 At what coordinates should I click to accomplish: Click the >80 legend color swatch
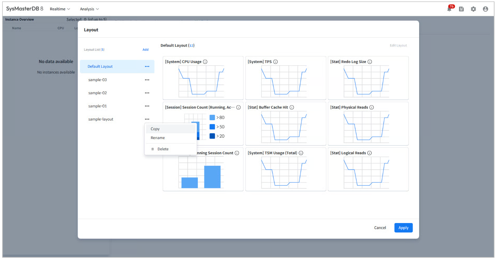point(212,117)
